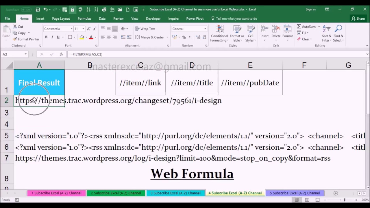Screen dimensions: 370x208
Task: Select sheet tab 5 Subscribe Excel (A-Z) Channel
Action: coord(295,193)
